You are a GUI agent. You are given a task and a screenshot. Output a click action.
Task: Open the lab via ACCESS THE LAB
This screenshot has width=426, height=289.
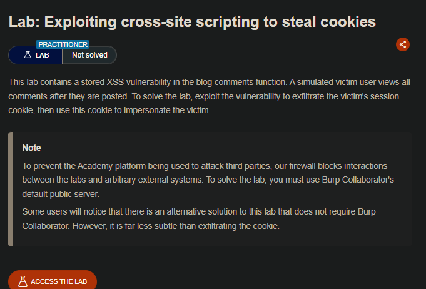click(x=59, y=281)
